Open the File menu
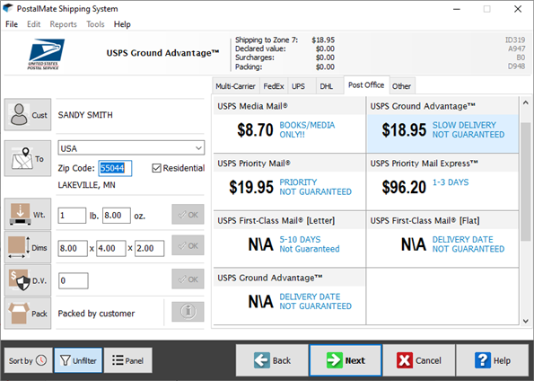This screenshot has height=381, width=534. (12, 24)
